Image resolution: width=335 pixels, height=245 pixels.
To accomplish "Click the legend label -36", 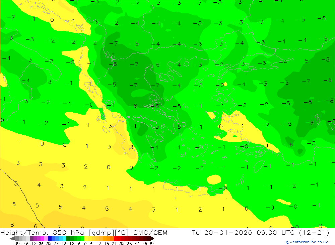I will [x=40, y=244].
